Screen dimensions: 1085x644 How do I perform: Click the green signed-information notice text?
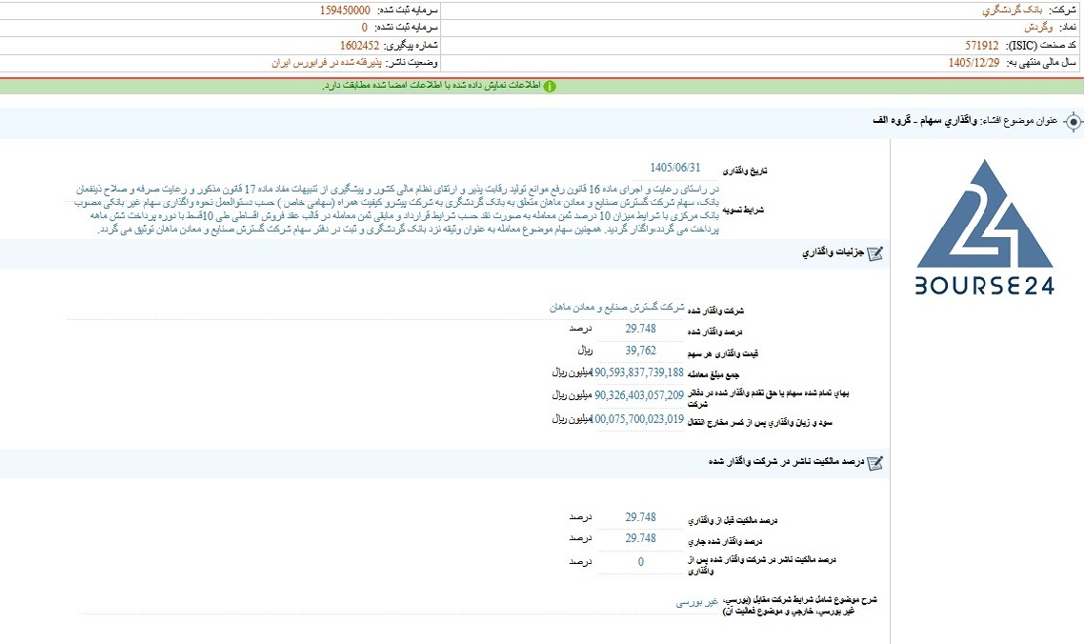coord(432,86)
